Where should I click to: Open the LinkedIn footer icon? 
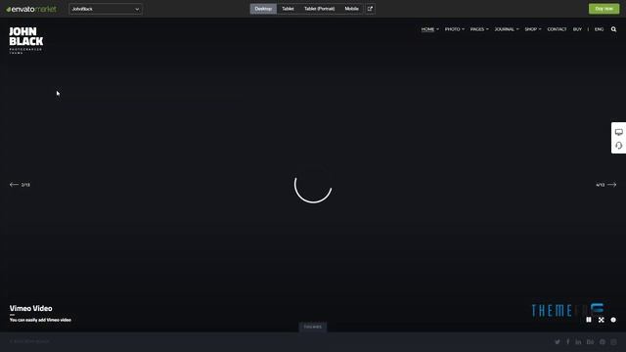[578, 341]
